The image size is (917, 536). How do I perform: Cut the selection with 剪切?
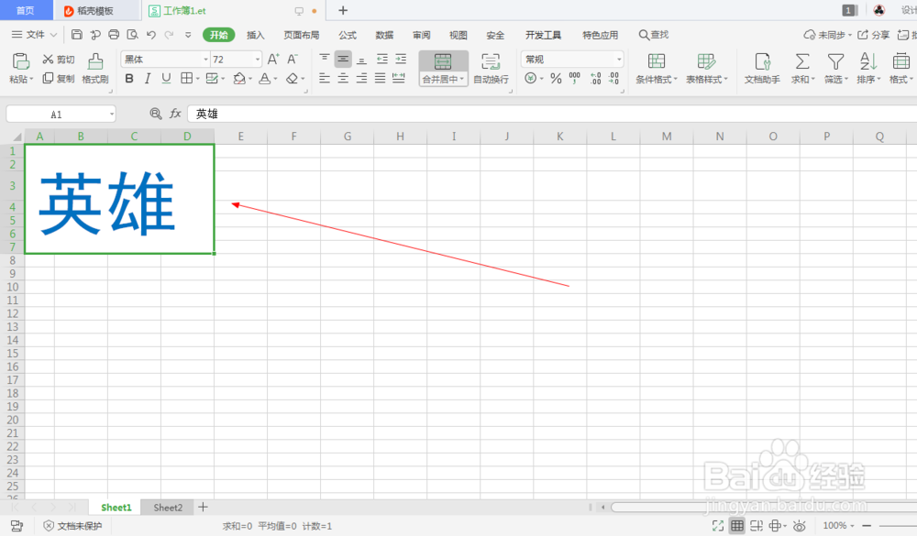[x=58, y=59]
